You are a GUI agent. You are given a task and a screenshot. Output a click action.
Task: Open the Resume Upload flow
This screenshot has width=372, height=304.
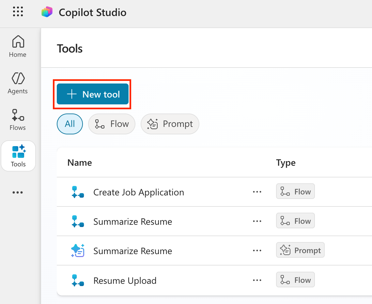pos(125,281)
